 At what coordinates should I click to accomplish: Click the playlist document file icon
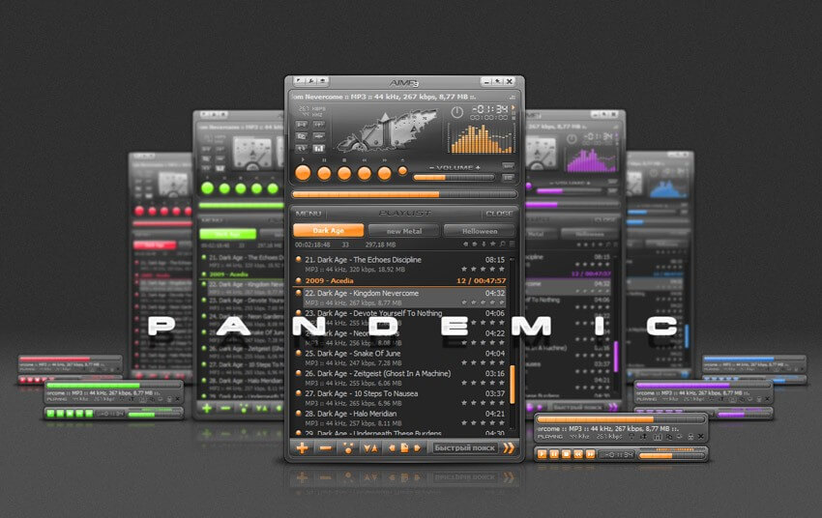tap(404, 448)
